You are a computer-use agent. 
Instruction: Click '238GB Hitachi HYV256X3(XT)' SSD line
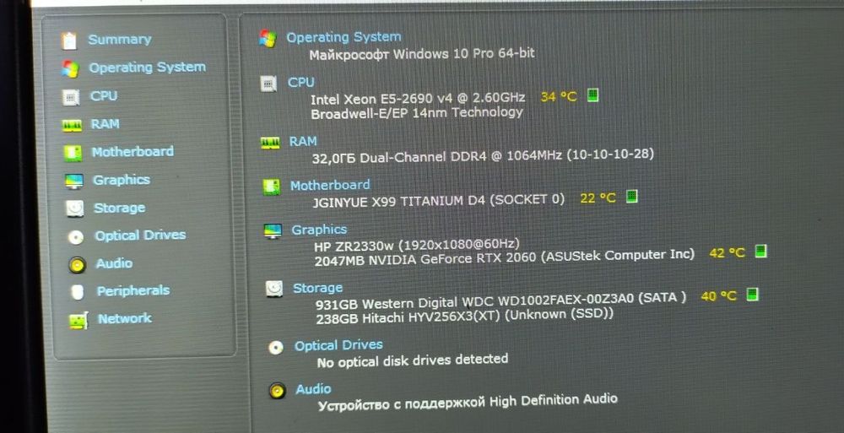point(464,316)
